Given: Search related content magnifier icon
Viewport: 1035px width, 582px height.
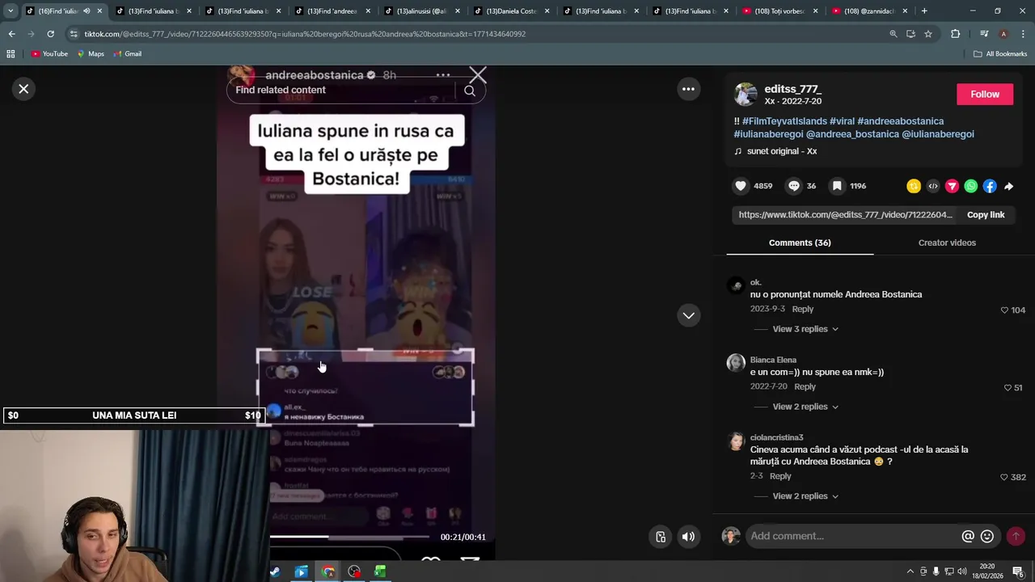Looking at the screenshot, I should [x=470, y=91].
